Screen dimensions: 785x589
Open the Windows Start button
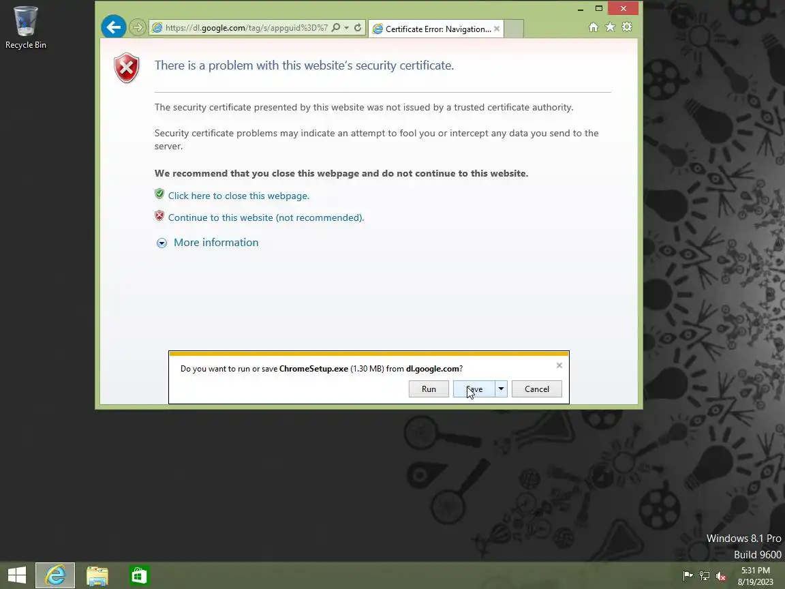(17, 575)
